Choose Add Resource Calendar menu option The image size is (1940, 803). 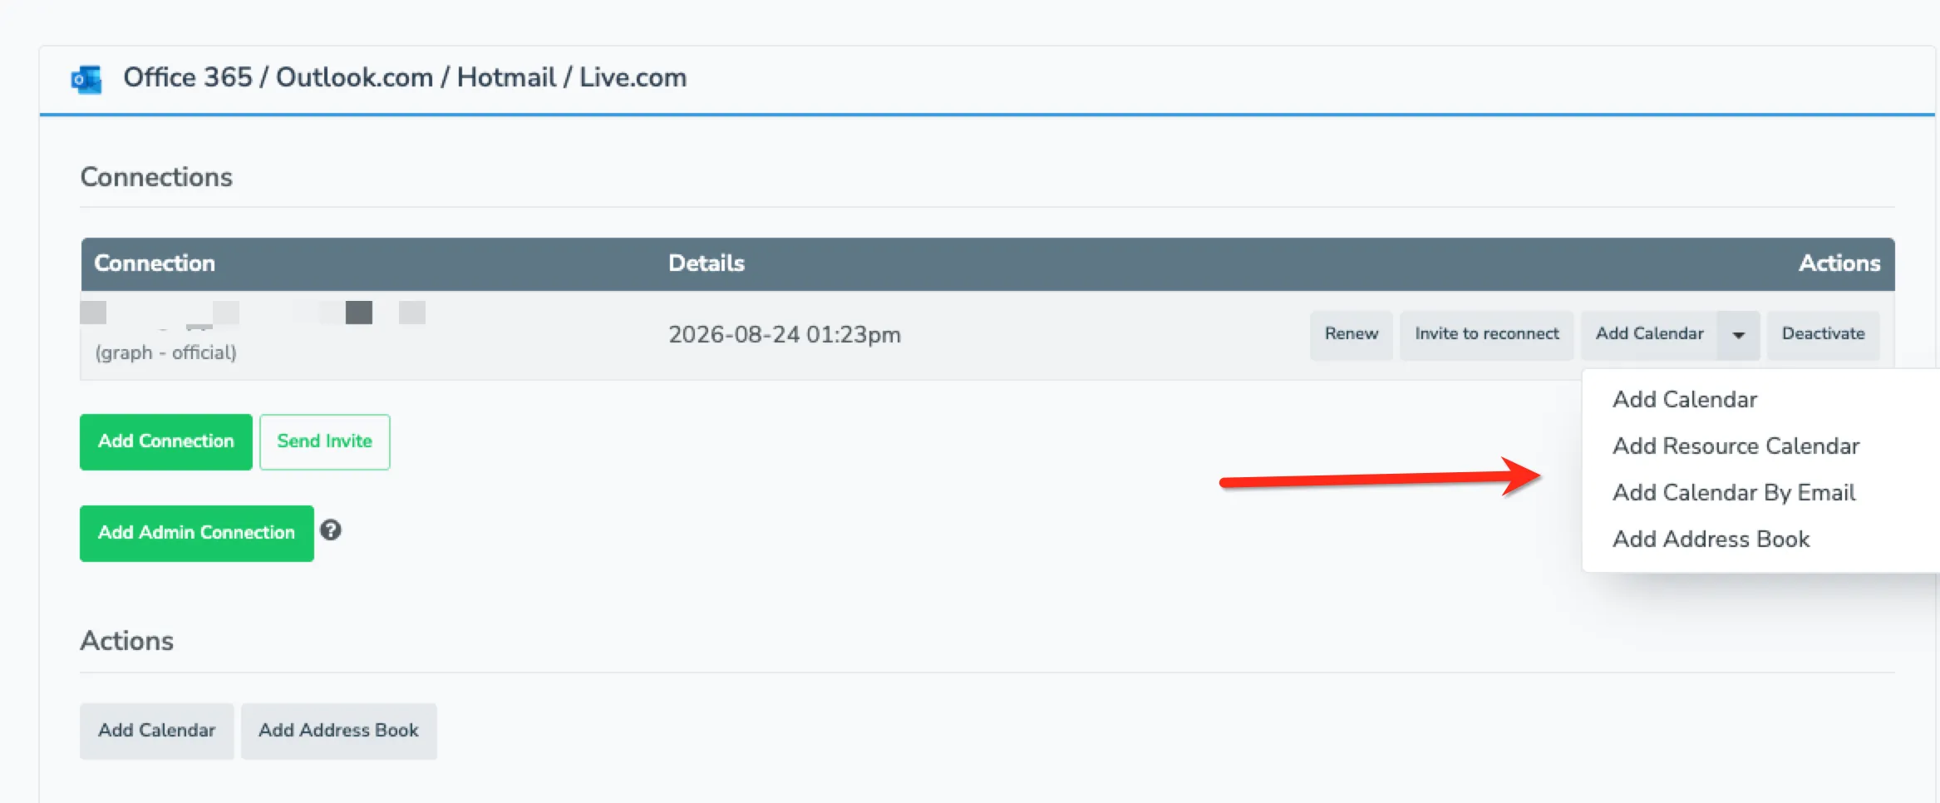coord(1736,446)
